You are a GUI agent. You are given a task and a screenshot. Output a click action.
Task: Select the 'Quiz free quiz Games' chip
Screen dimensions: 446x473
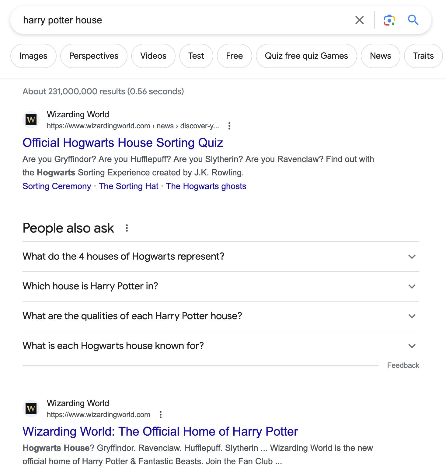pos(306,56)
